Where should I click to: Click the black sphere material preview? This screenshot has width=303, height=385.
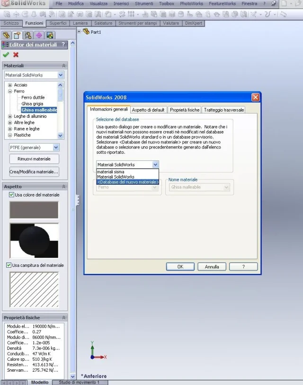pyautogui.click(x=34, y=240)
